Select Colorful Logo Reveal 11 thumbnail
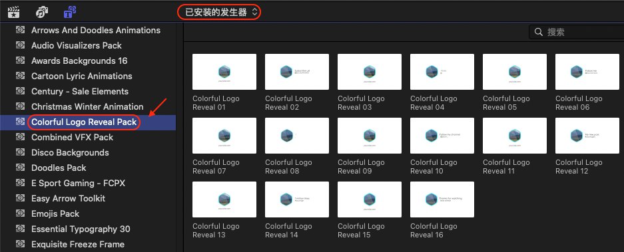Screen dimensions: 624x252 click(x=515, y=136)
